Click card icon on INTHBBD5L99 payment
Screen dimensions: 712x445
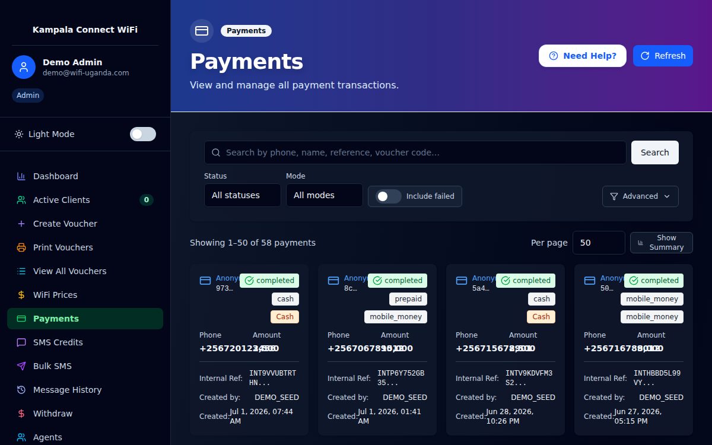pyautogui.click(x=590, y=281)
